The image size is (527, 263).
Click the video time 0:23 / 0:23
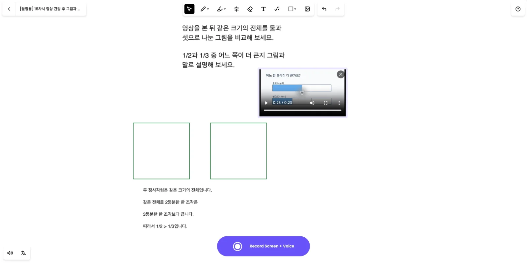[282, 103]
